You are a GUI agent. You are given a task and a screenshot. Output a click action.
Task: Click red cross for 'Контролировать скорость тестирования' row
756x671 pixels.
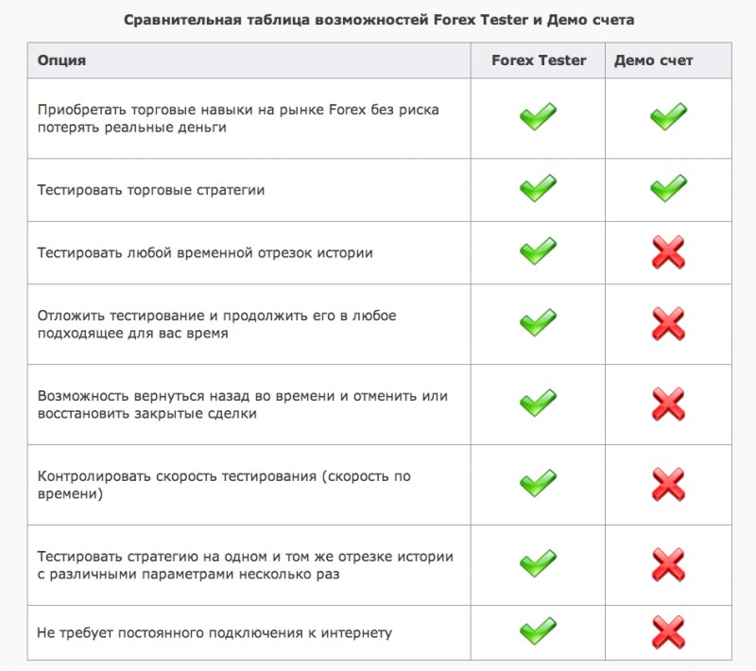668,485
